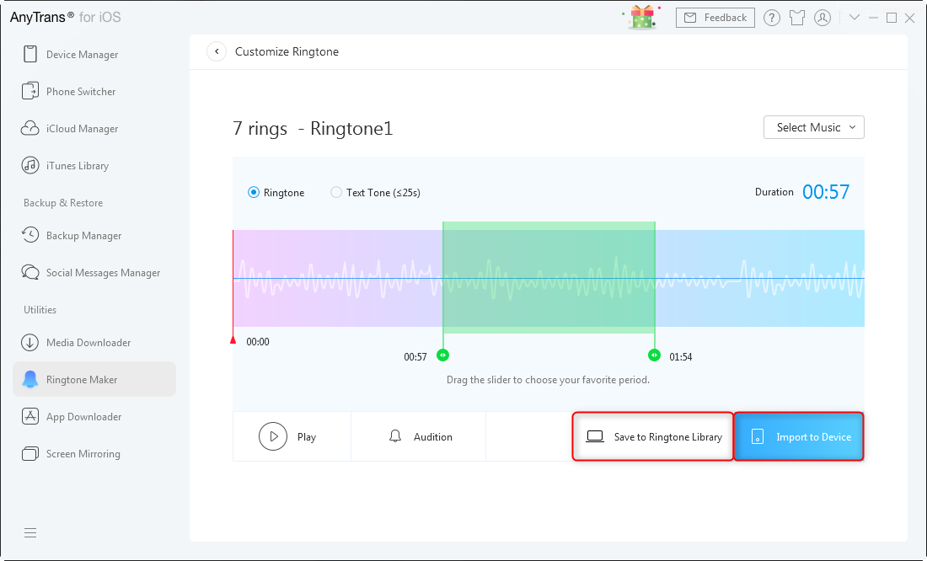
Task: Click the shirt skin icon
Action: tap(797, 18)
